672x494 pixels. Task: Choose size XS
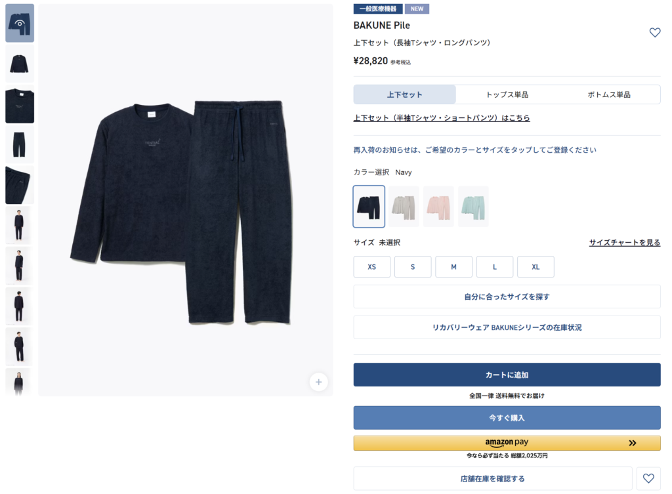pyautogui.click(x=371, y=266)
